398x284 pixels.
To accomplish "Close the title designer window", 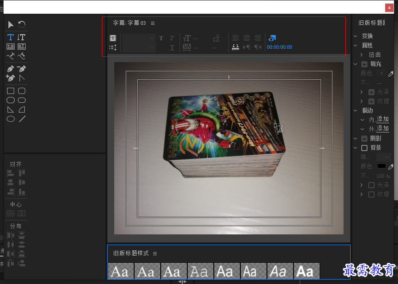I will (389, 8).
